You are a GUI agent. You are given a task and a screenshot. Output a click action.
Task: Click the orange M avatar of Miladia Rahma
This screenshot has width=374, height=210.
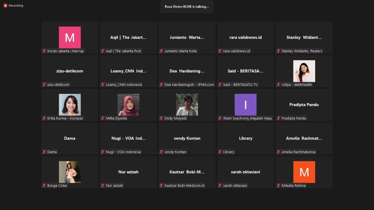pos(304,172)
